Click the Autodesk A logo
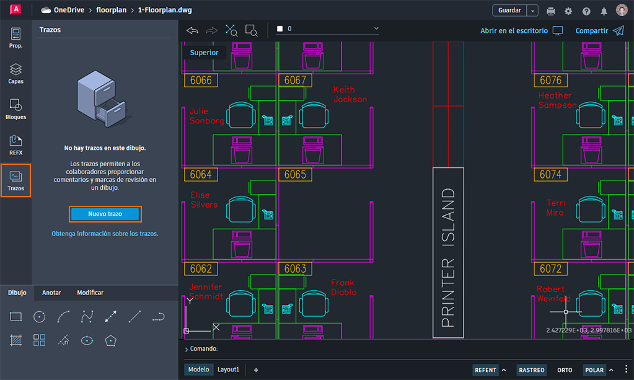The height and width of the screenshot is (380, 634). click(x=15, y=9)
